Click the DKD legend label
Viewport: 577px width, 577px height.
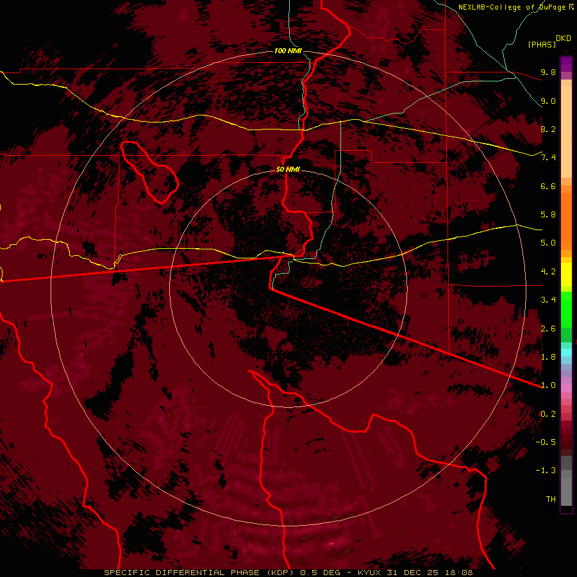[x=564, y=38]
